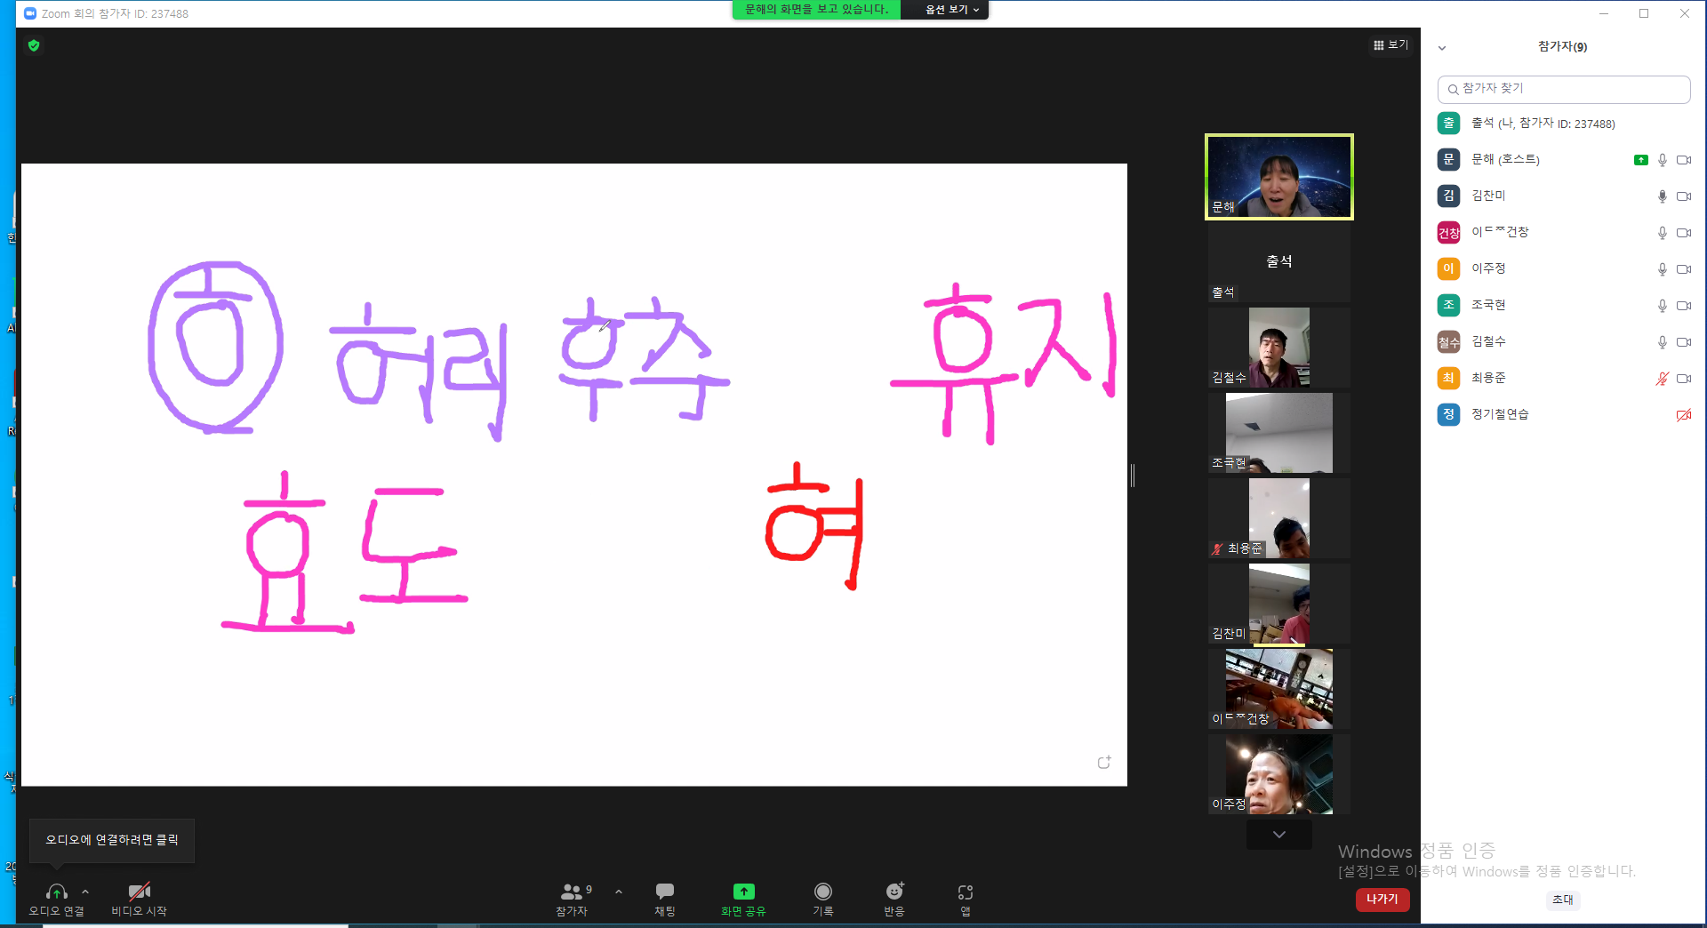Click the green encryption shield icon
The image size is (1707, 928).
(x=34, y=45)
